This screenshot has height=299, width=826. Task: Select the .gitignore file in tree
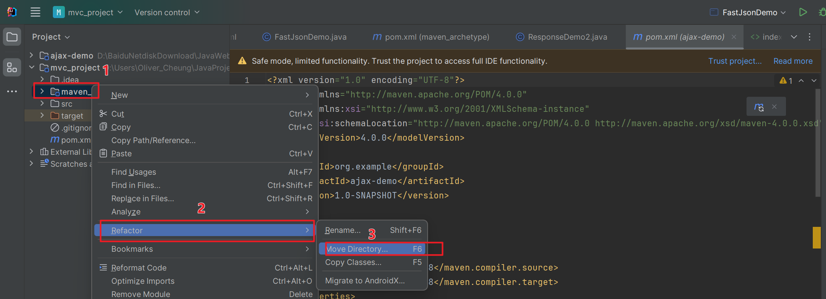pyautogui.click(x=71, y=128)
